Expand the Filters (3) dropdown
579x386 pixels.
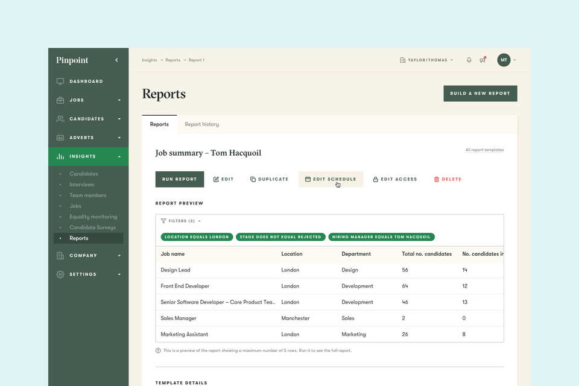click(181, 221)
